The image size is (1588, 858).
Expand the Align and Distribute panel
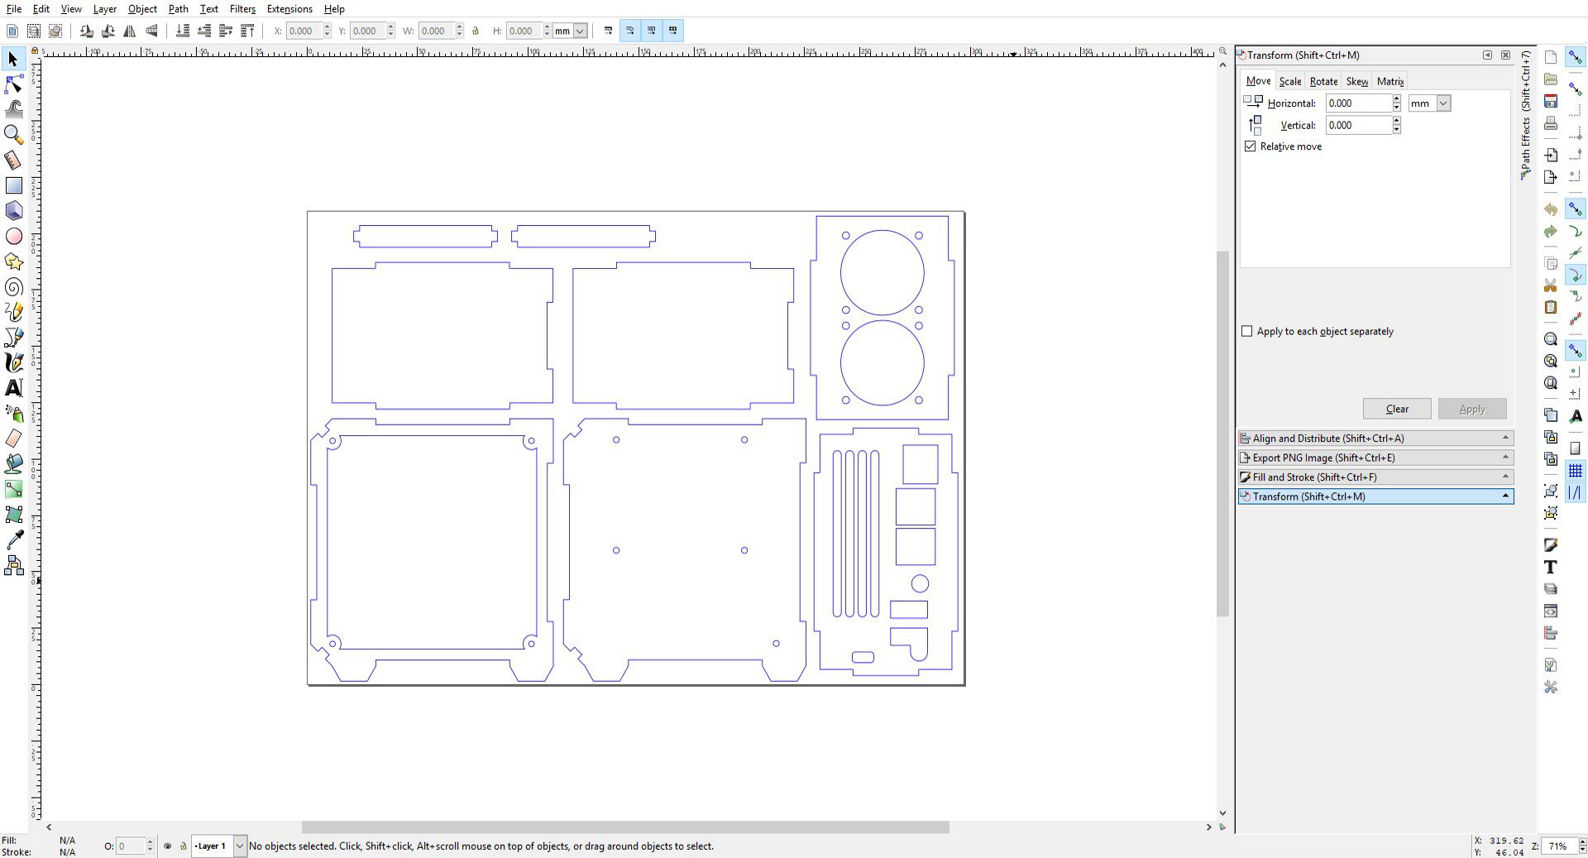click(1375, 439)
